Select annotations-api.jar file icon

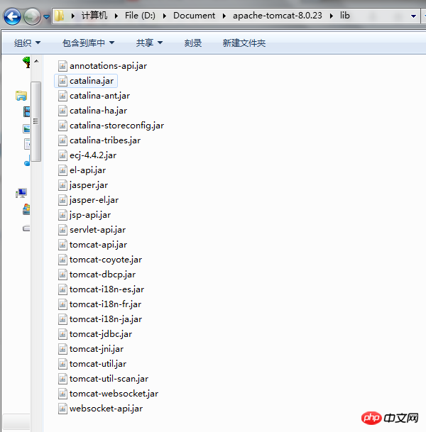(62, 66)
